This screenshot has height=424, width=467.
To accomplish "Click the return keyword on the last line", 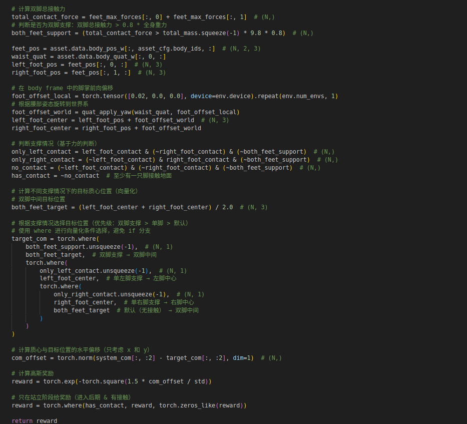I will click(22, 421).
